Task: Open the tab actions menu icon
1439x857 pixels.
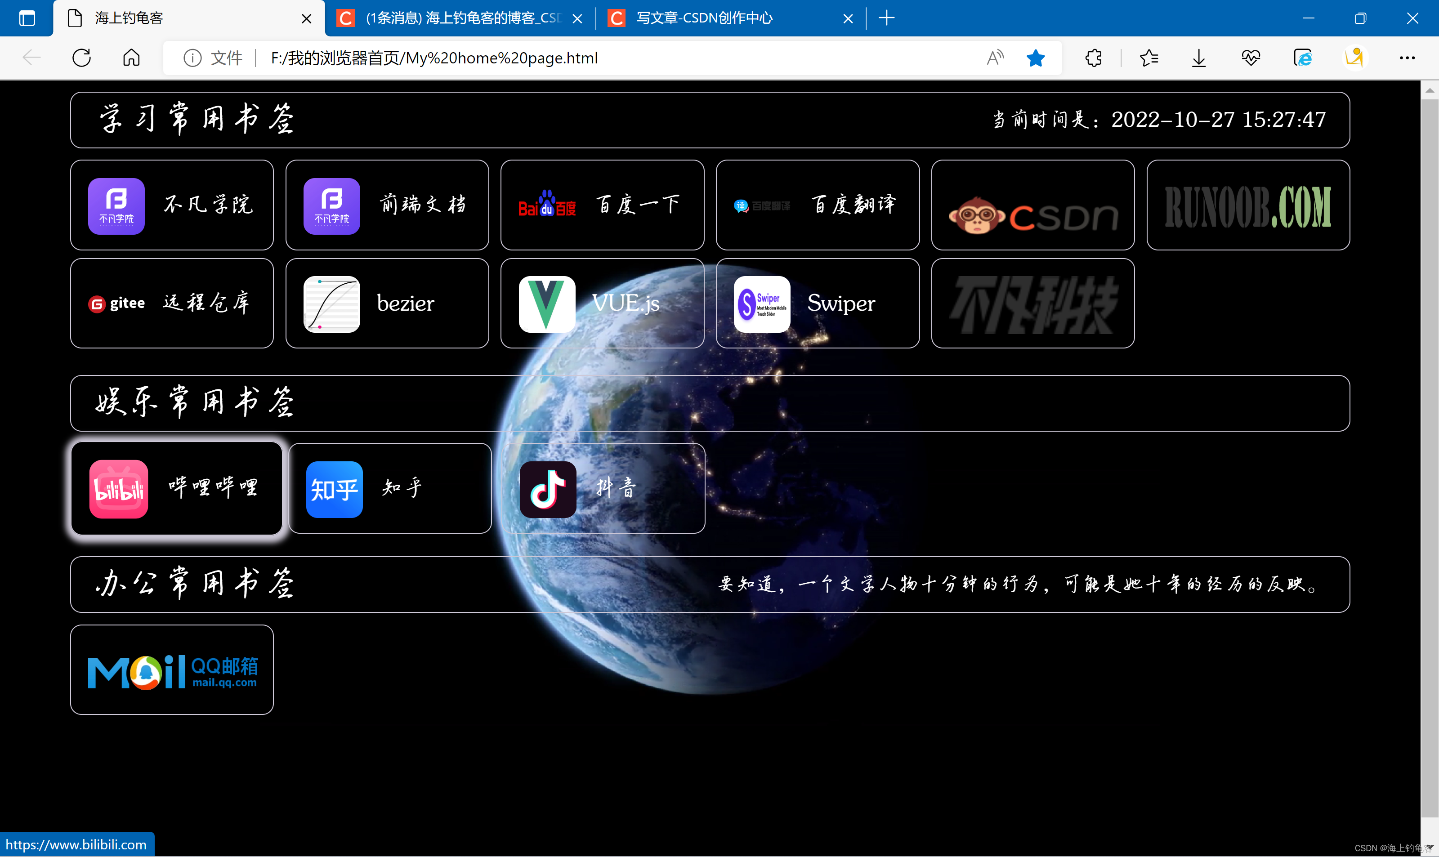Action: click(27, 18)
